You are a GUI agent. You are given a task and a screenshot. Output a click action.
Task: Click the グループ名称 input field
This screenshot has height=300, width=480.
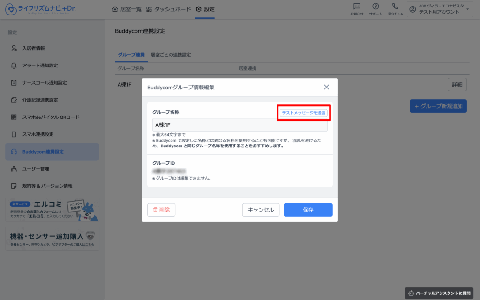[x=240, y=124]
